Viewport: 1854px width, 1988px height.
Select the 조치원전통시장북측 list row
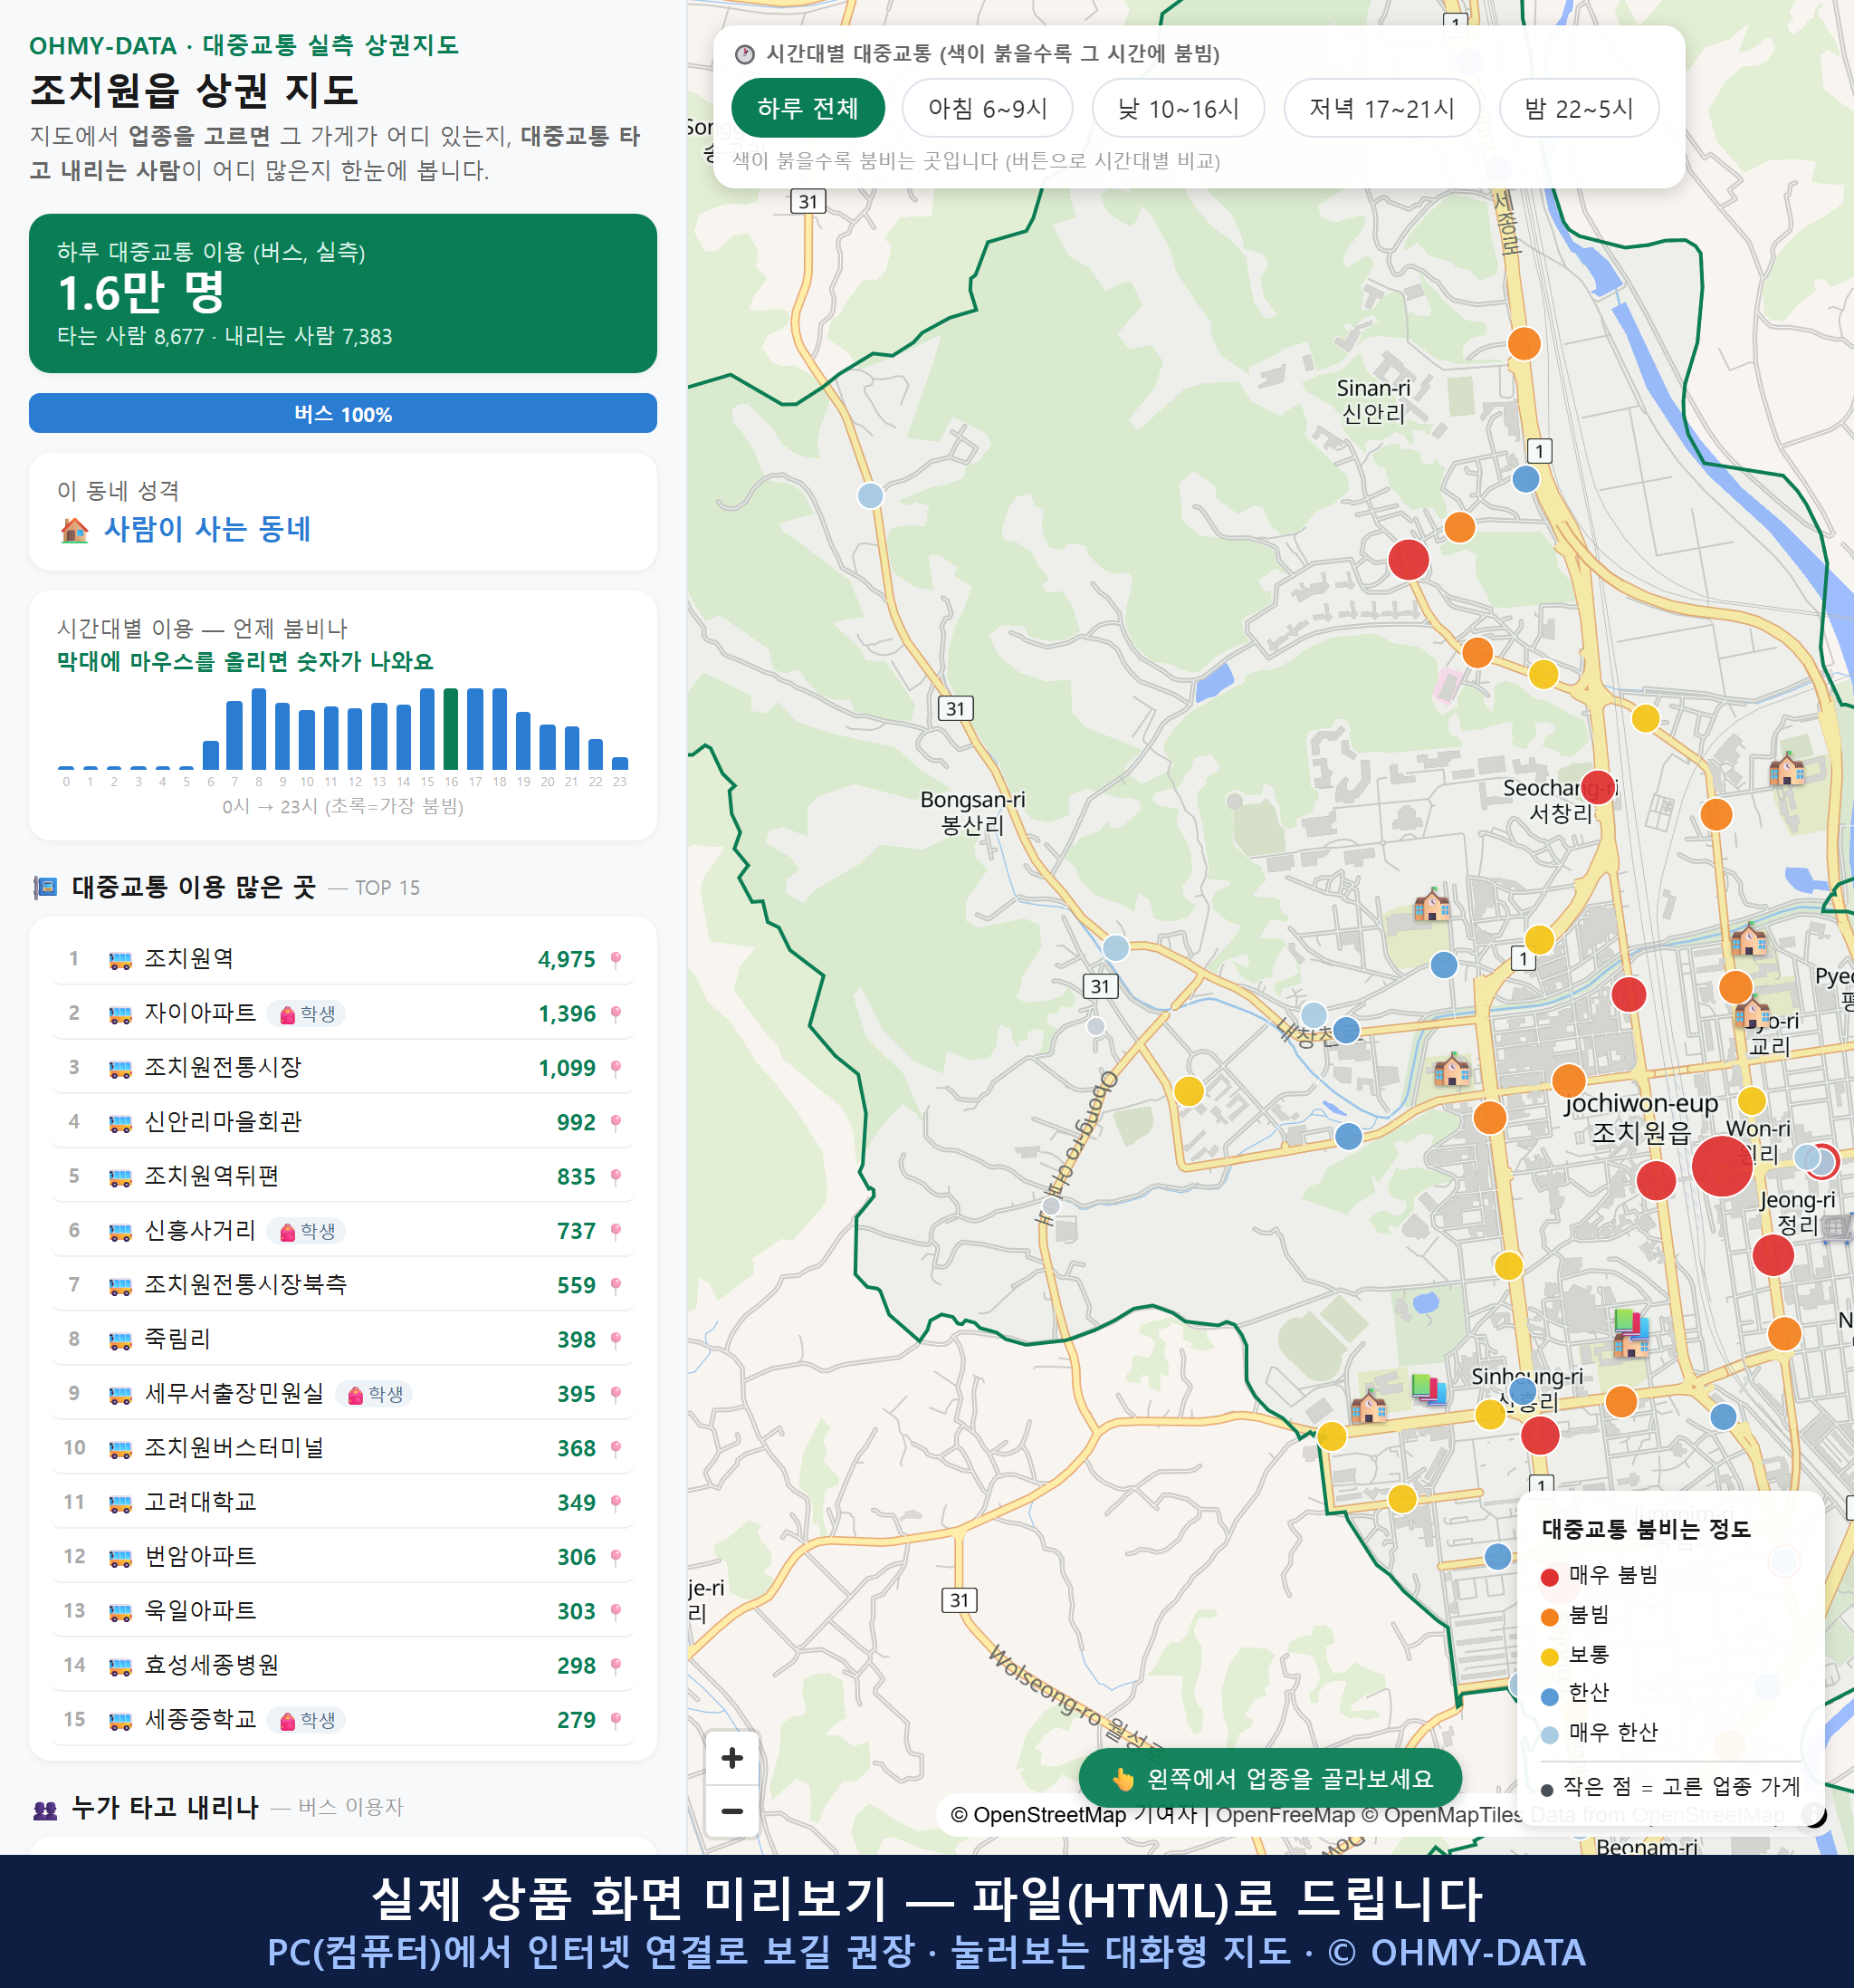(x=343, y=1285)
